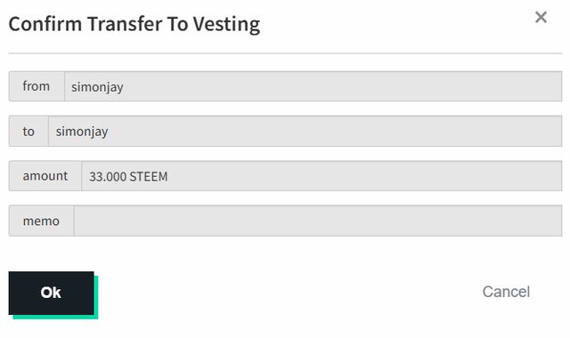This screenshot has height=338, width=570.
Task: Cancel the transfer to vesting
Action: [x=506, y=292]
